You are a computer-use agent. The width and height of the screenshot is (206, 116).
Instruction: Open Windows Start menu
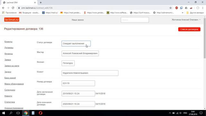click(4, 113)
